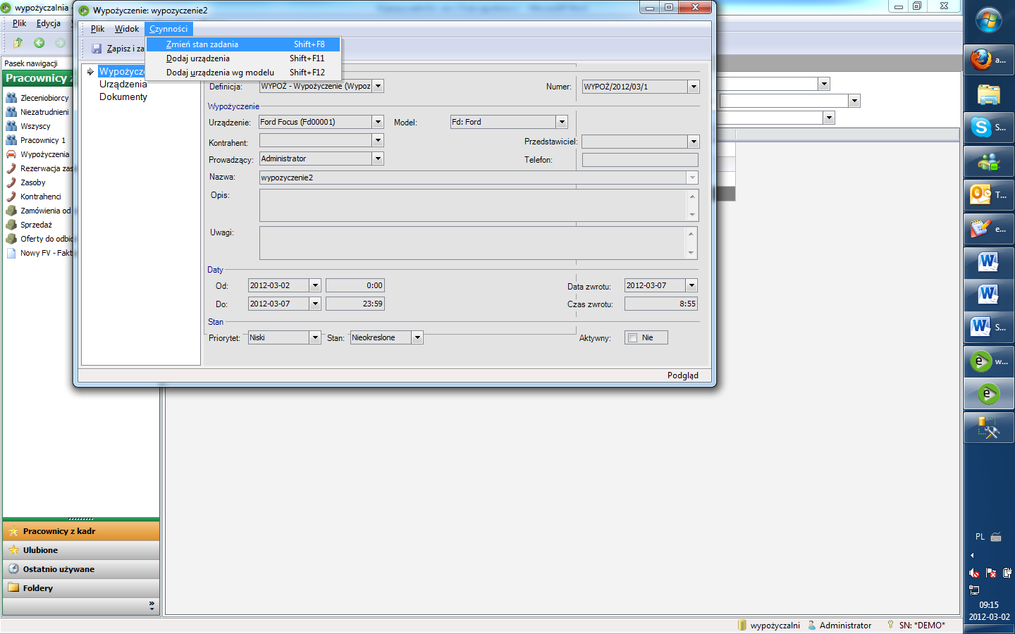Click the Zleceniobiorcy people icon
Screen dimensions: 1015x634
[11, 98]
